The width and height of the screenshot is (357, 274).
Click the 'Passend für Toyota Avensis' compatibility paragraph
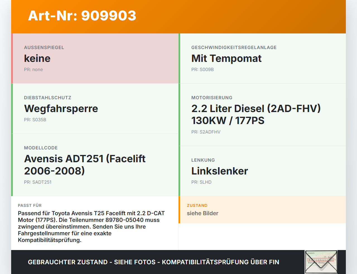click(x=91, y=227)
